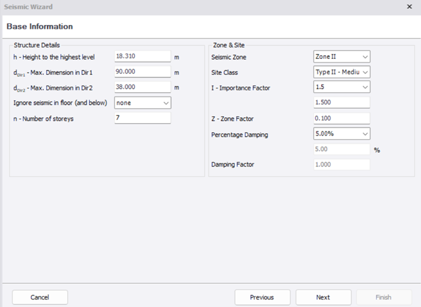The height and width of the screenshot is (307, 421).
Task: Expand the Percentage Damping dropdown
Action: (x=341, y=133)
